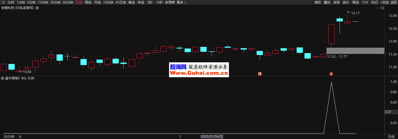Click the 盘中首板F indicator name

[12, 78]
